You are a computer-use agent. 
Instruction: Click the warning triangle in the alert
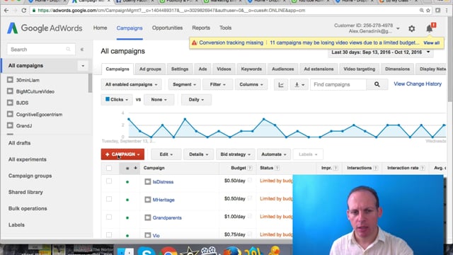pos(195,42)
